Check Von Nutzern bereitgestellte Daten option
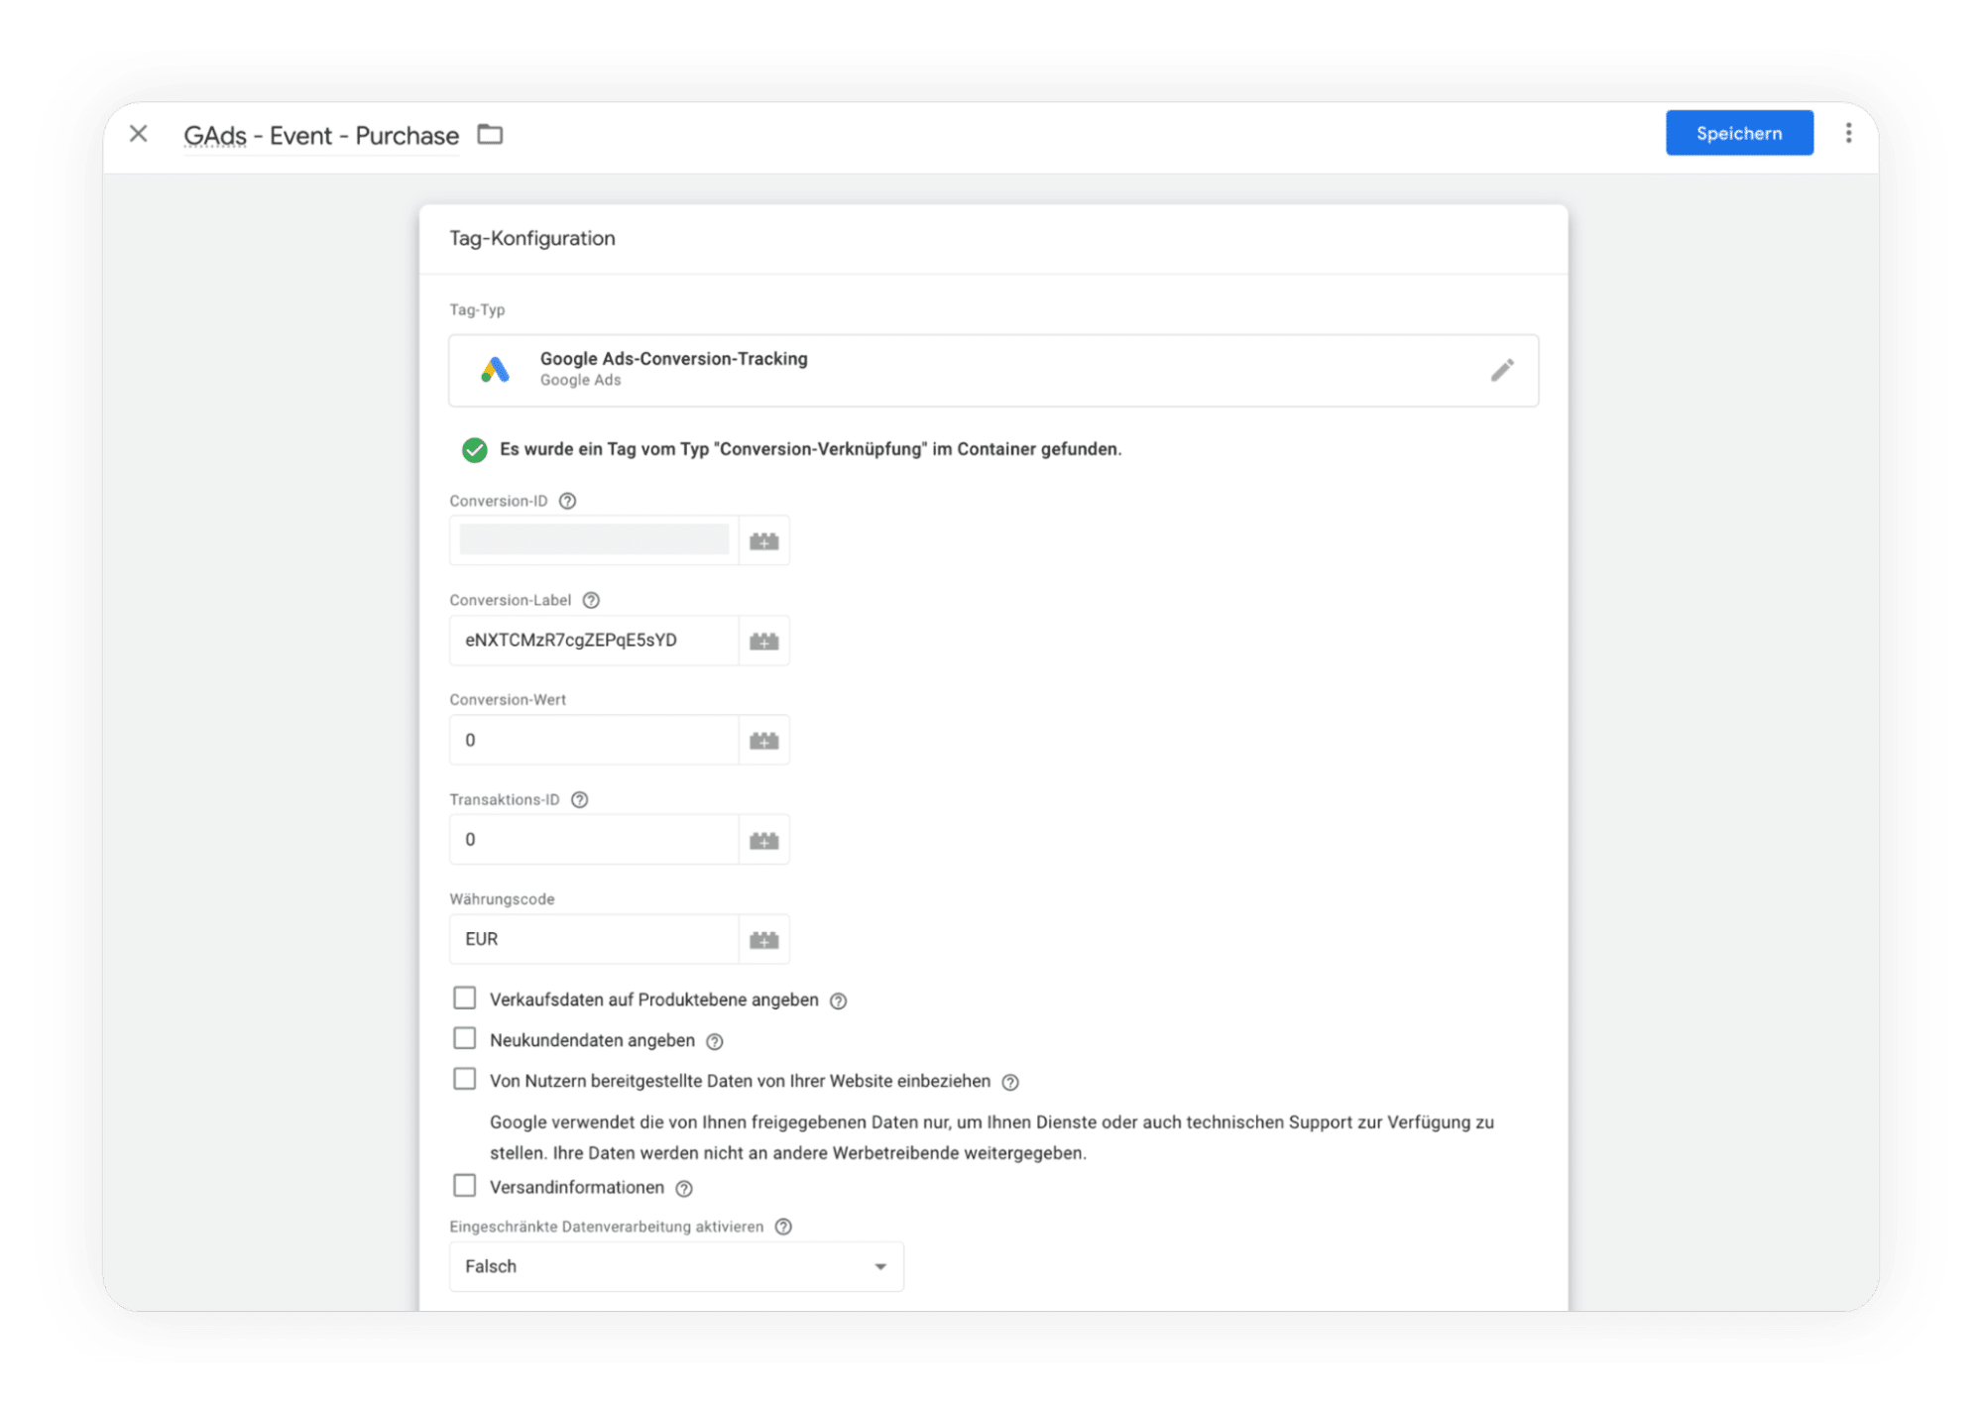1982x1414 pixels. click(464, 1079)
